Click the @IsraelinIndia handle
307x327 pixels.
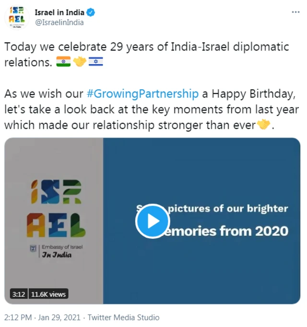click(59, 22)
